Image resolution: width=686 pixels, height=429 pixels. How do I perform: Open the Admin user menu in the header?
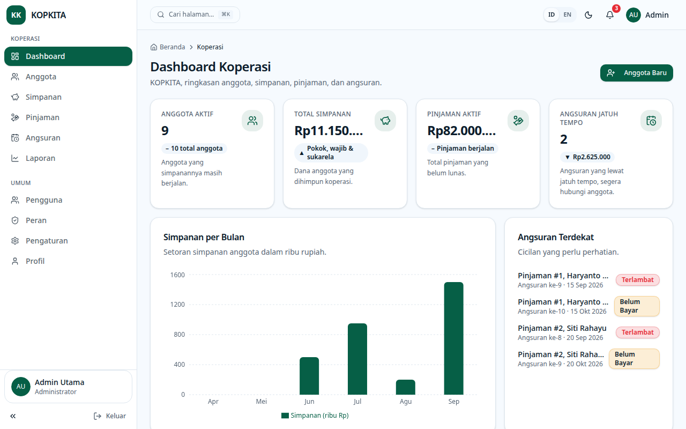coord(647,15)
